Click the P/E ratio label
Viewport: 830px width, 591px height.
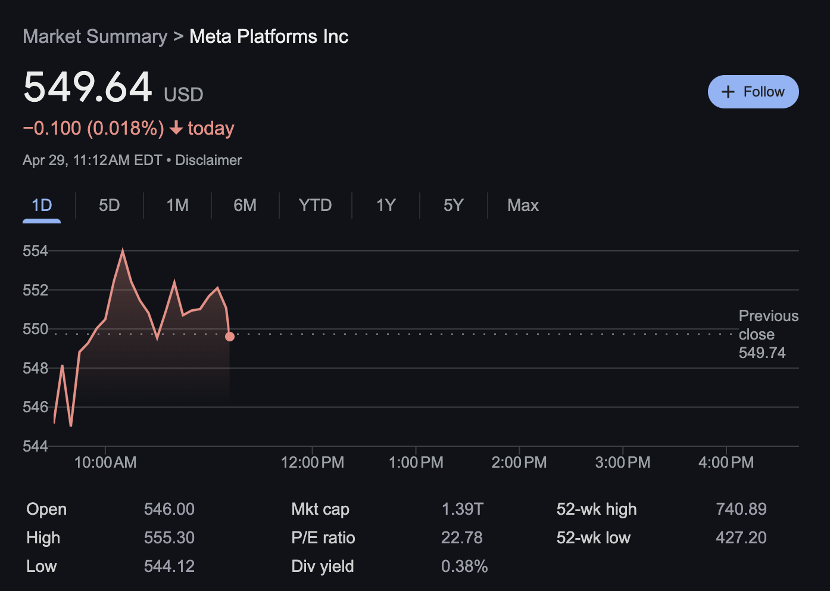tap(323, 538)
